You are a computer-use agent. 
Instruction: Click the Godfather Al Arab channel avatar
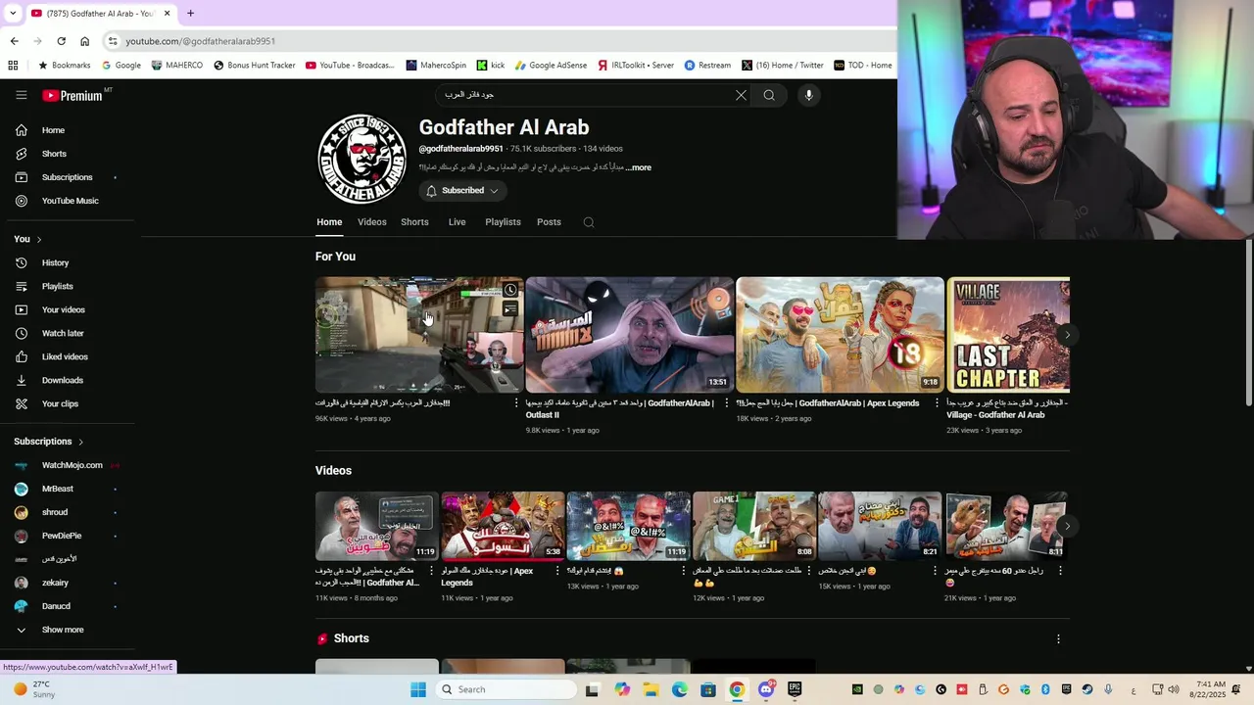click(x=362, y=158)
